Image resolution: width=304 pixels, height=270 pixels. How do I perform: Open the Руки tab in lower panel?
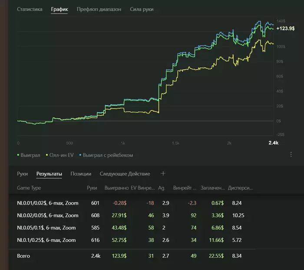click(23, 174)
